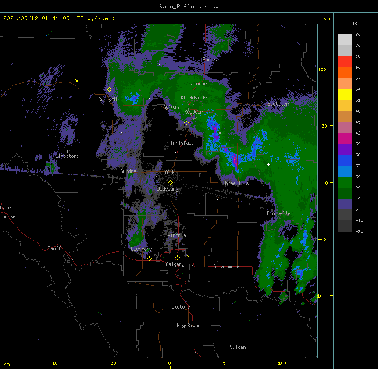The width and height of the screenshot is (378, 369).
Task: Select the Olds label
Action: [170, 173]
